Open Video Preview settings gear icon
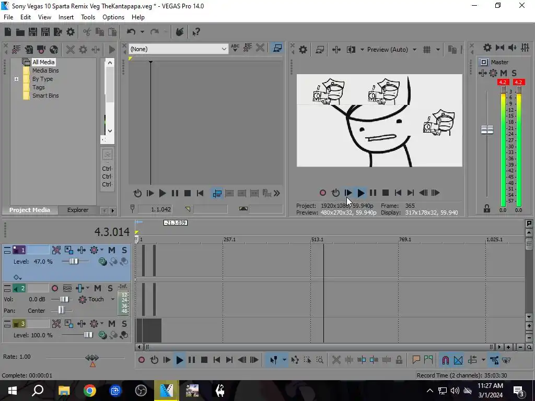 303,50
